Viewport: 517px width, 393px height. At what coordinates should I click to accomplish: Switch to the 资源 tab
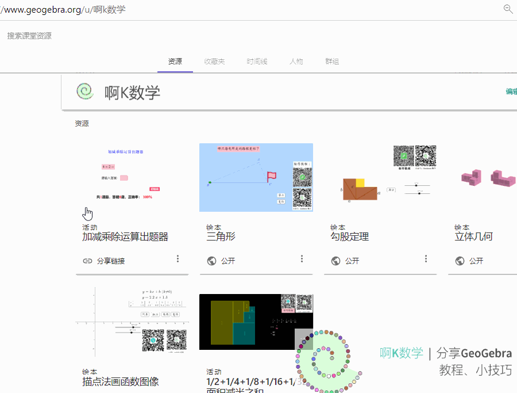pyautogui.click(x=175, y=62)
